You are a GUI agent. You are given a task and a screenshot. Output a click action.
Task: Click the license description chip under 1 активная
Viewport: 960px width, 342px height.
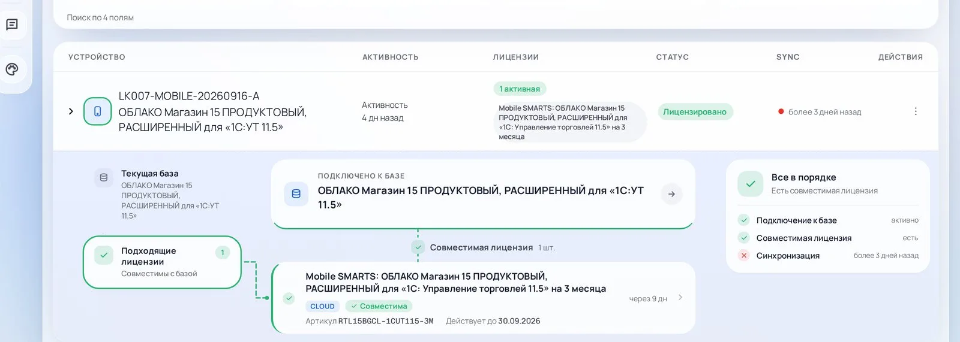569,122
